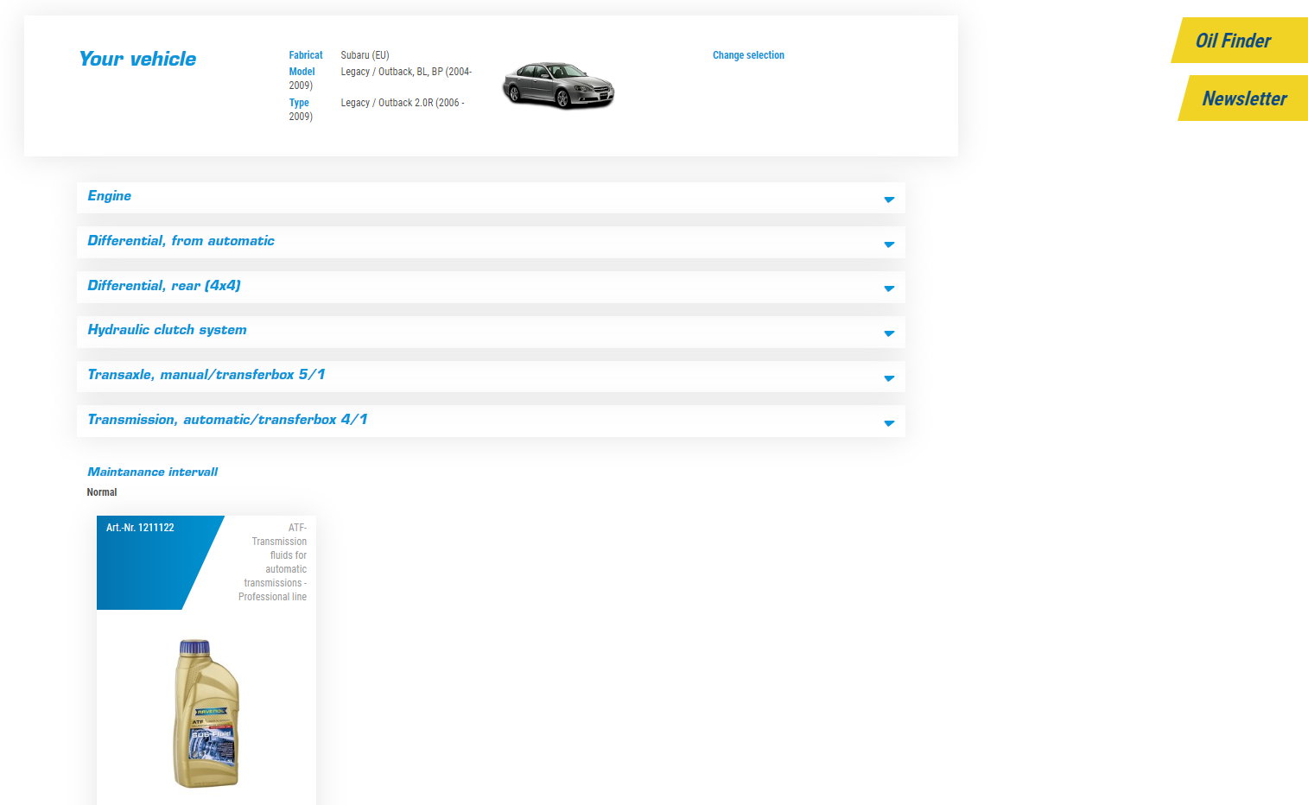This screenshot has height=805, width=1308.
Task: Click the Change selection link
Action: tap(748, 55)
